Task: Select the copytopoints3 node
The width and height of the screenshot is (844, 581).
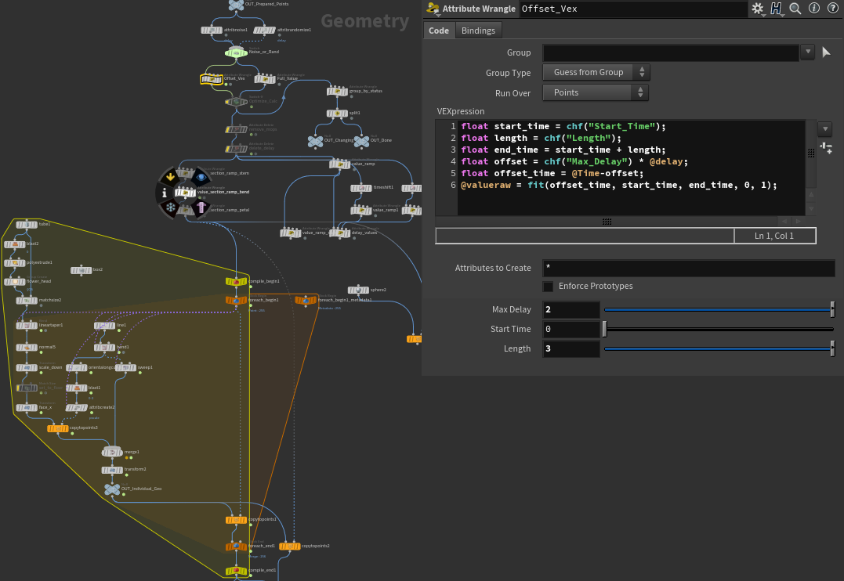Action: click(57, 428)
